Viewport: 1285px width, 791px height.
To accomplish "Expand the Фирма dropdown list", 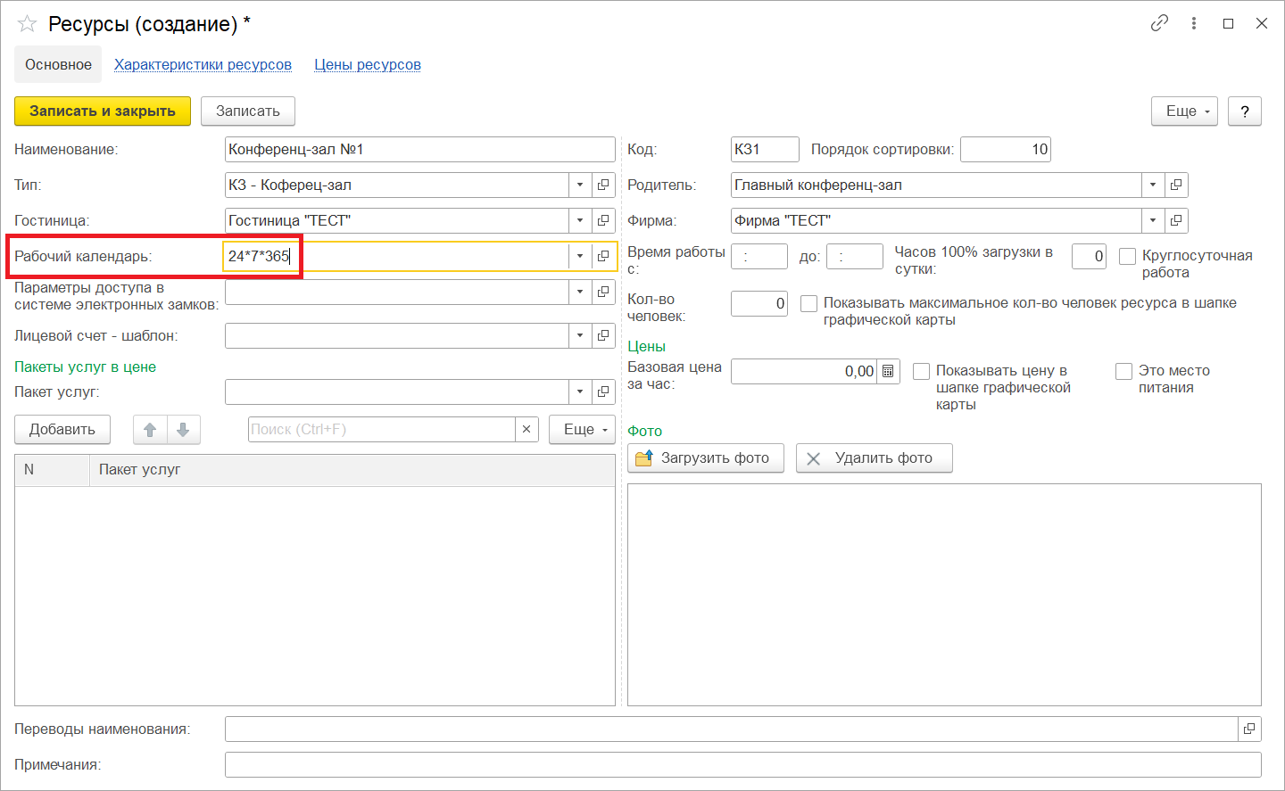I will tap(1153, 220).
